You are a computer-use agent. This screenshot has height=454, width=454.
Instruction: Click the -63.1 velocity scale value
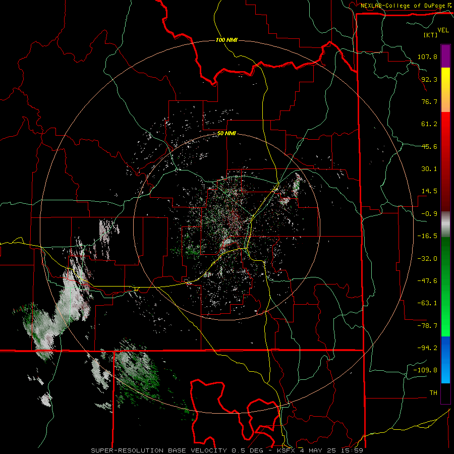tap(427, 303)
